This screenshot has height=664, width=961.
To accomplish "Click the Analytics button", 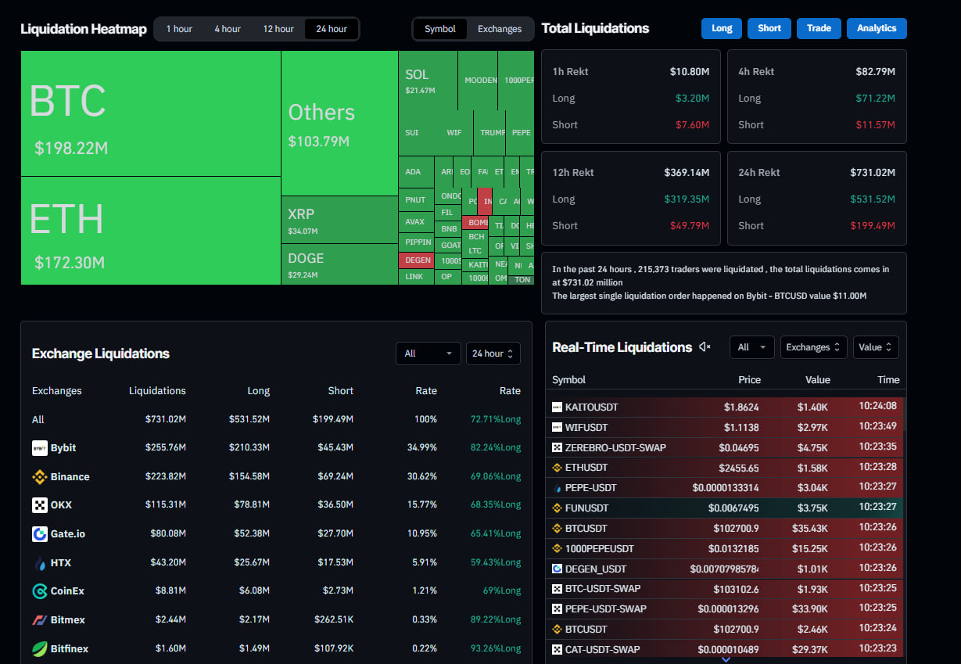I will pyautogui.click(x=876, y=28).
